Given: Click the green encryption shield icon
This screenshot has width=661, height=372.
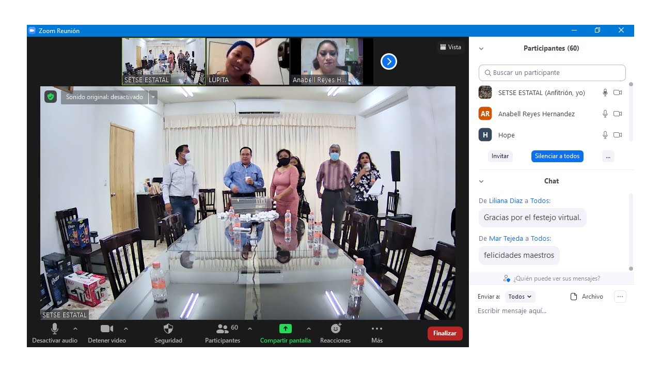Looking at the screenshot, I should (51, 97).
